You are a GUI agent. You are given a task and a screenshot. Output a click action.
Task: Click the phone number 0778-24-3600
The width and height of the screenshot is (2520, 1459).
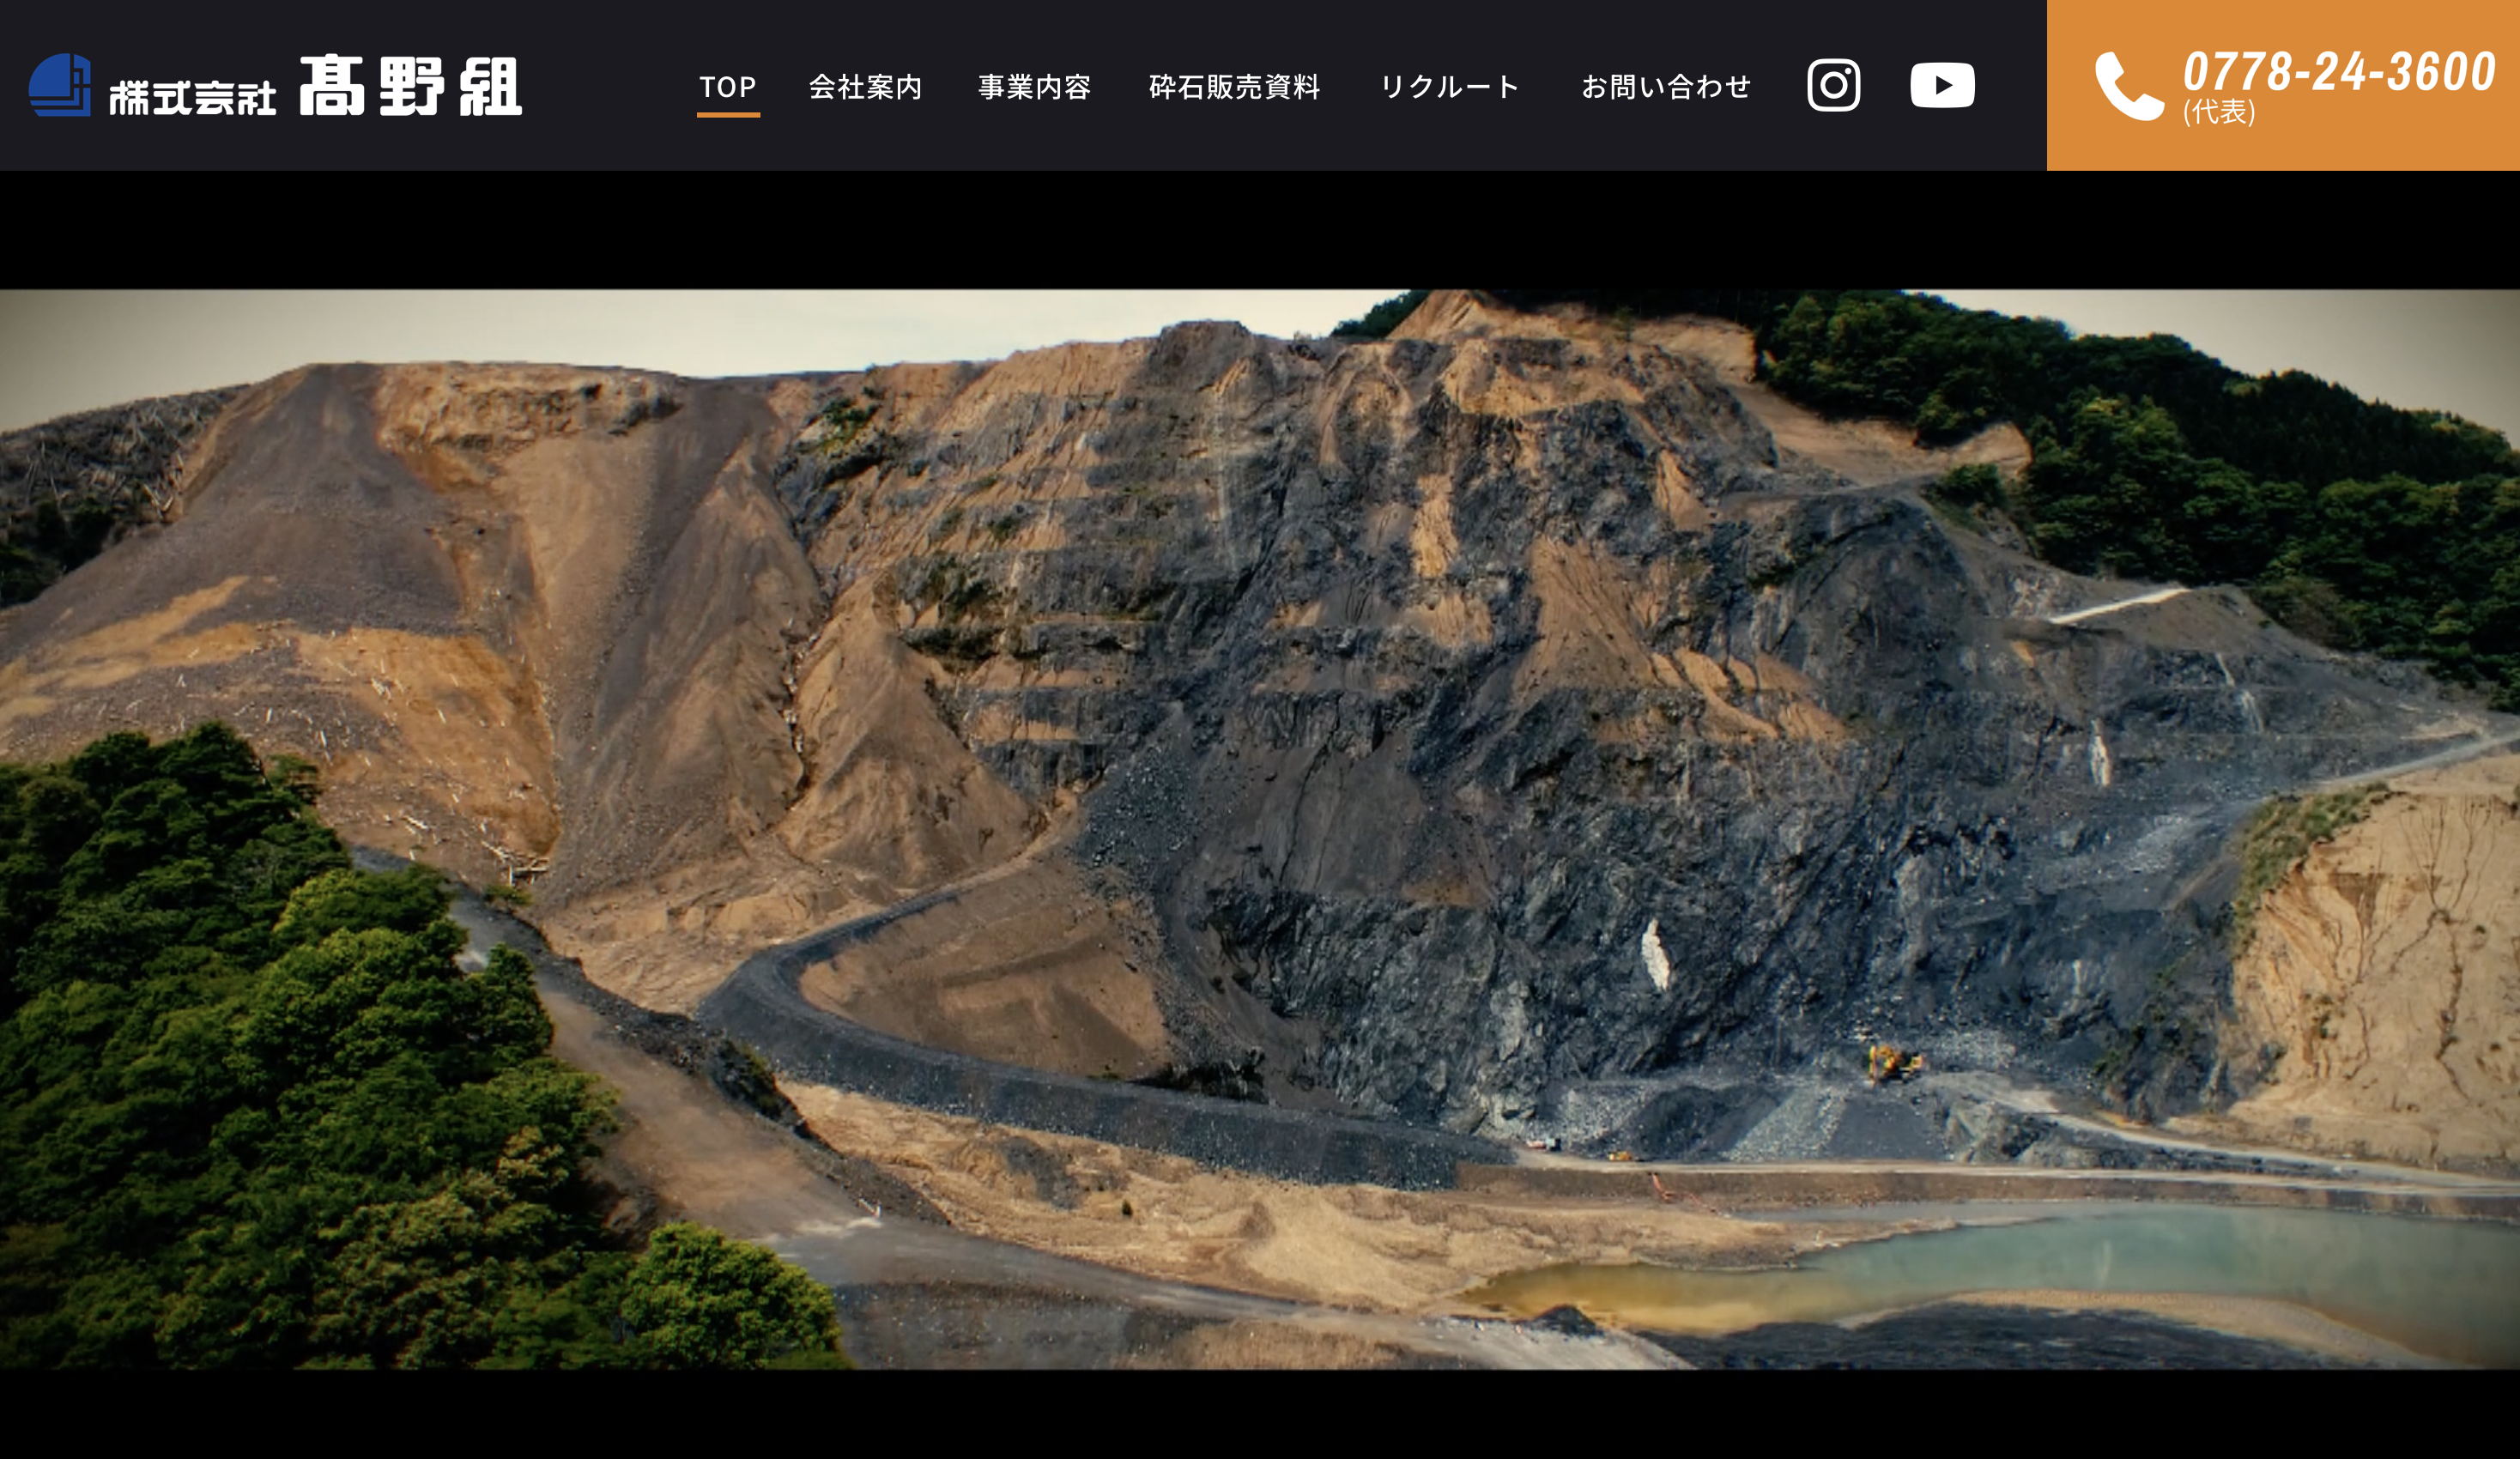(x=2339, y=72)
